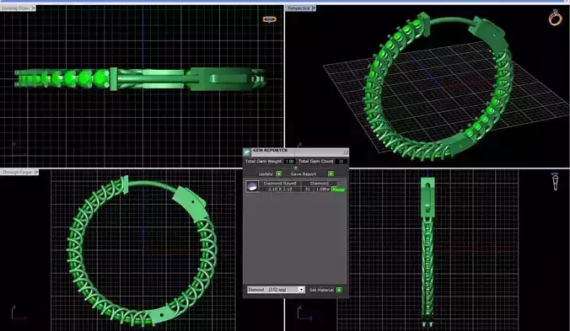Select the Diamond Round gem thumbnail

click(252, 186)
